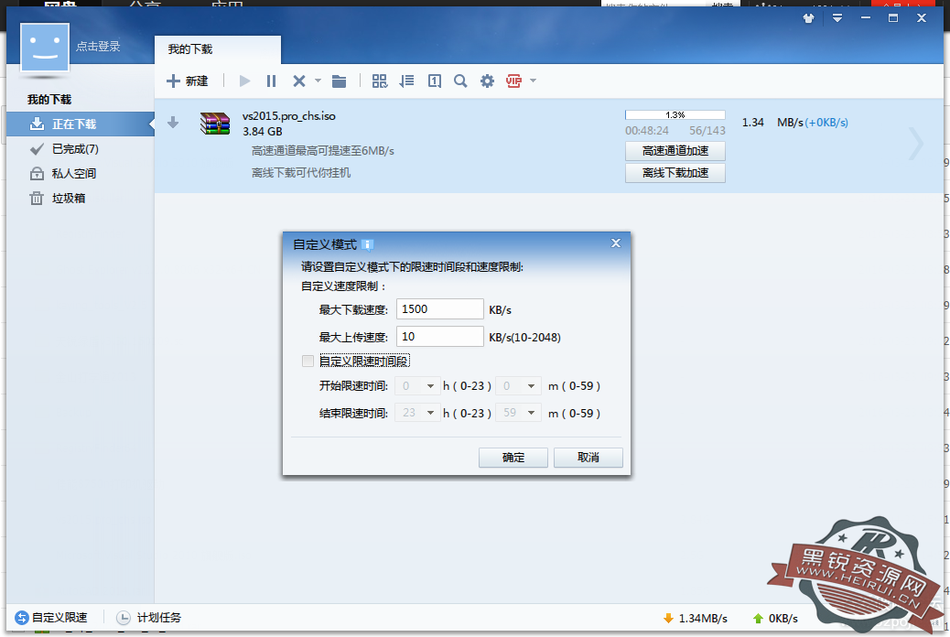Image resolution: width=950 pixels, height=637 pixels.
Task: Click the red VIP icon
Action: (x=513, y=81)
